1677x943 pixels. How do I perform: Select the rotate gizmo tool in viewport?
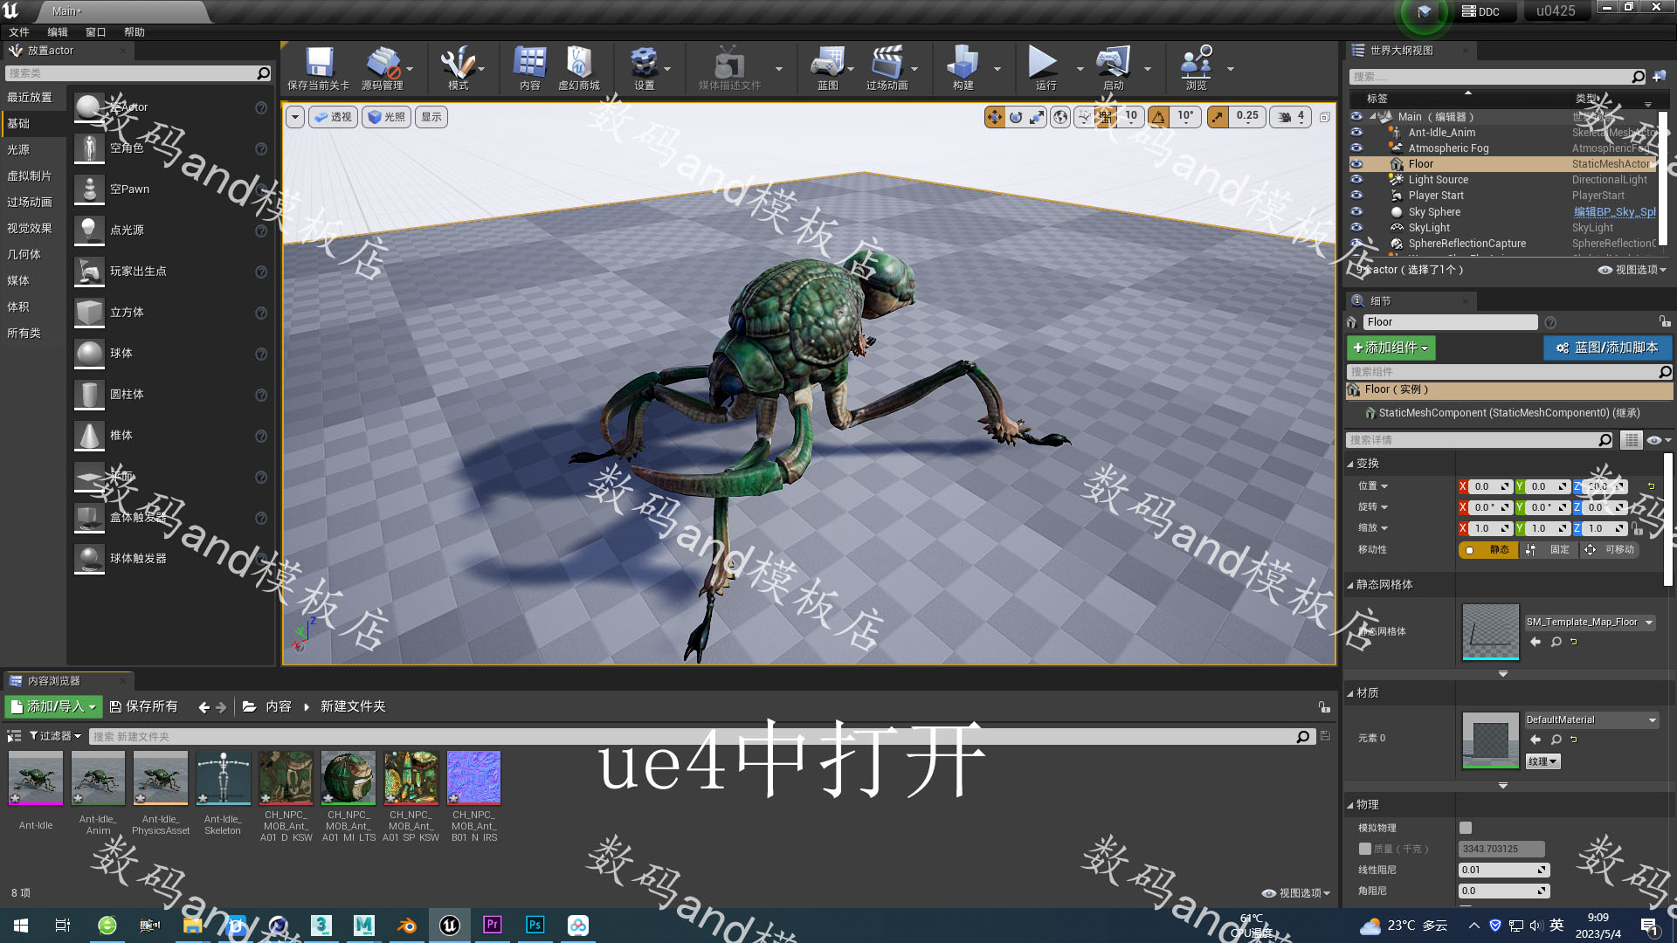pos(1016,117)
